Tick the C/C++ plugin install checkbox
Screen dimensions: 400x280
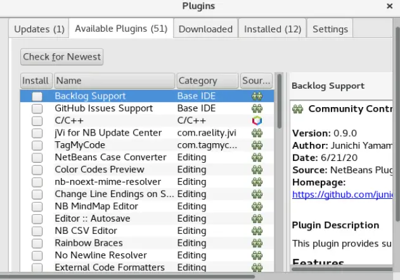(x=37, y=121)
